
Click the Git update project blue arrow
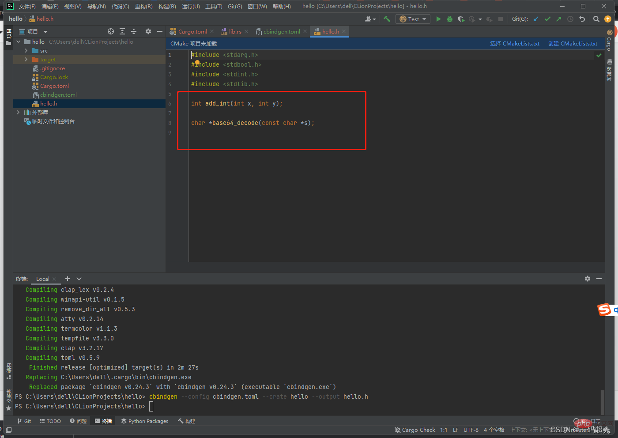point(536,19)
